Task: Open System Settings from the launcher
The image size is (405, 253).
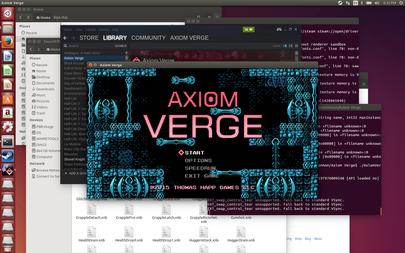Action: click(x=8, y=127)
